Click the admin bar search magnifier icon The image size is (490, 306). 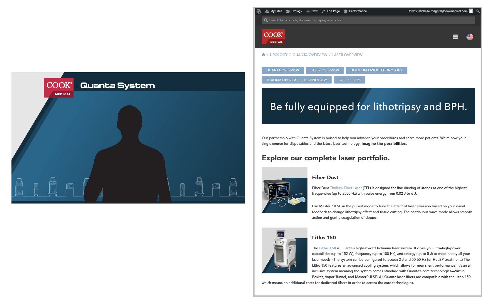coord(478,11)
